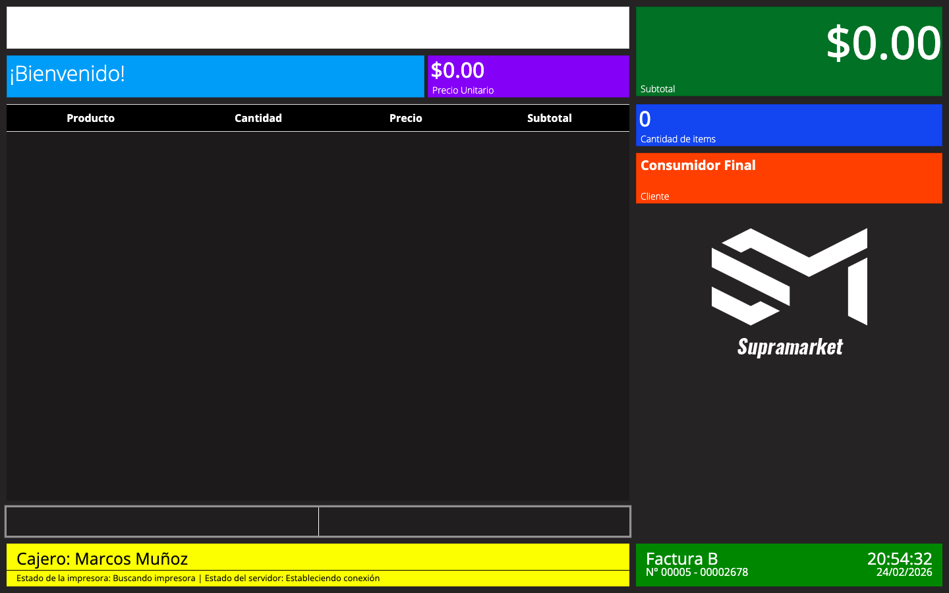
Task: Sort by the Producto column header
Action: tap(90, 118)
